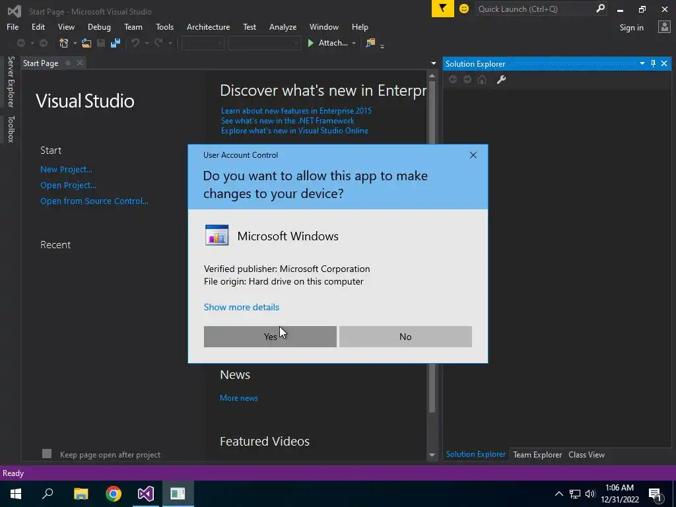
Task: Click Yes in User Account Control dialog
Action: coord(270,336)
